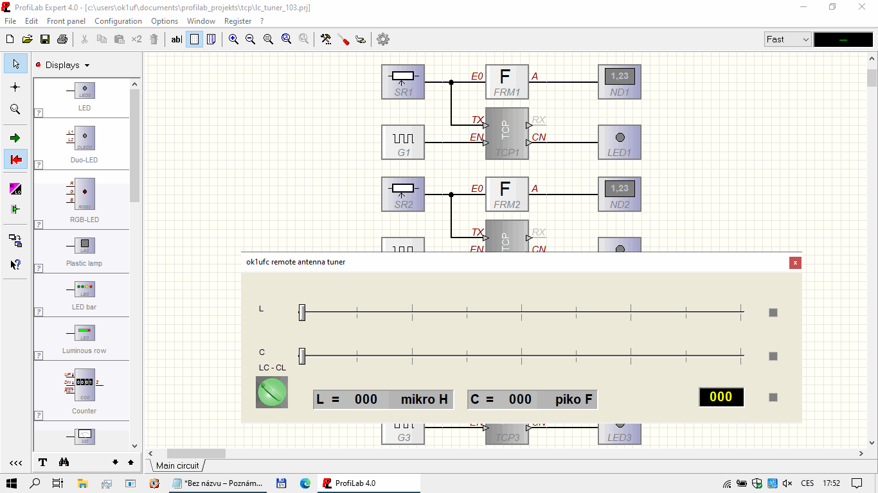Toggle the LC - CL green rotary switch

point(272,392)
